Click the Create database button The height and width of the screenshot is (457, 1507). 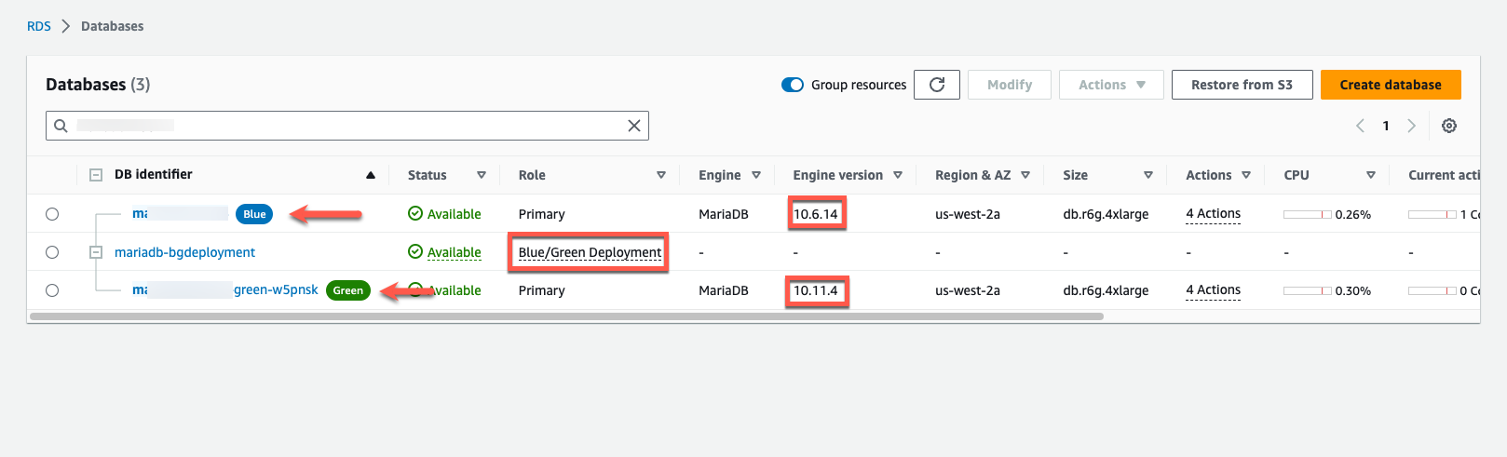1390,85
